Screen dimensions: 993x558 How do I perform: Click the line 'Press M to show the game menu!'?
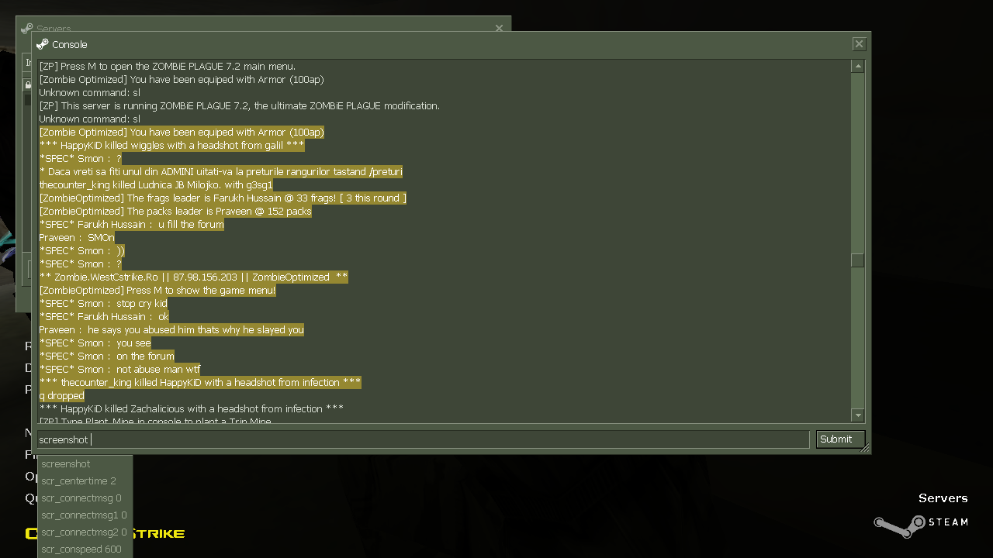(x=157, y=291)
